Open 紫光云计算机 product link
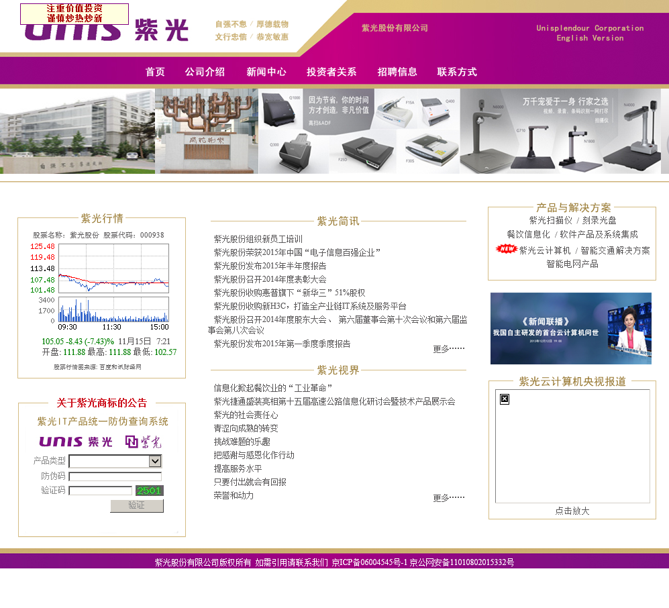669x608 pixels. pyautogui.click(x=545, y=250)
